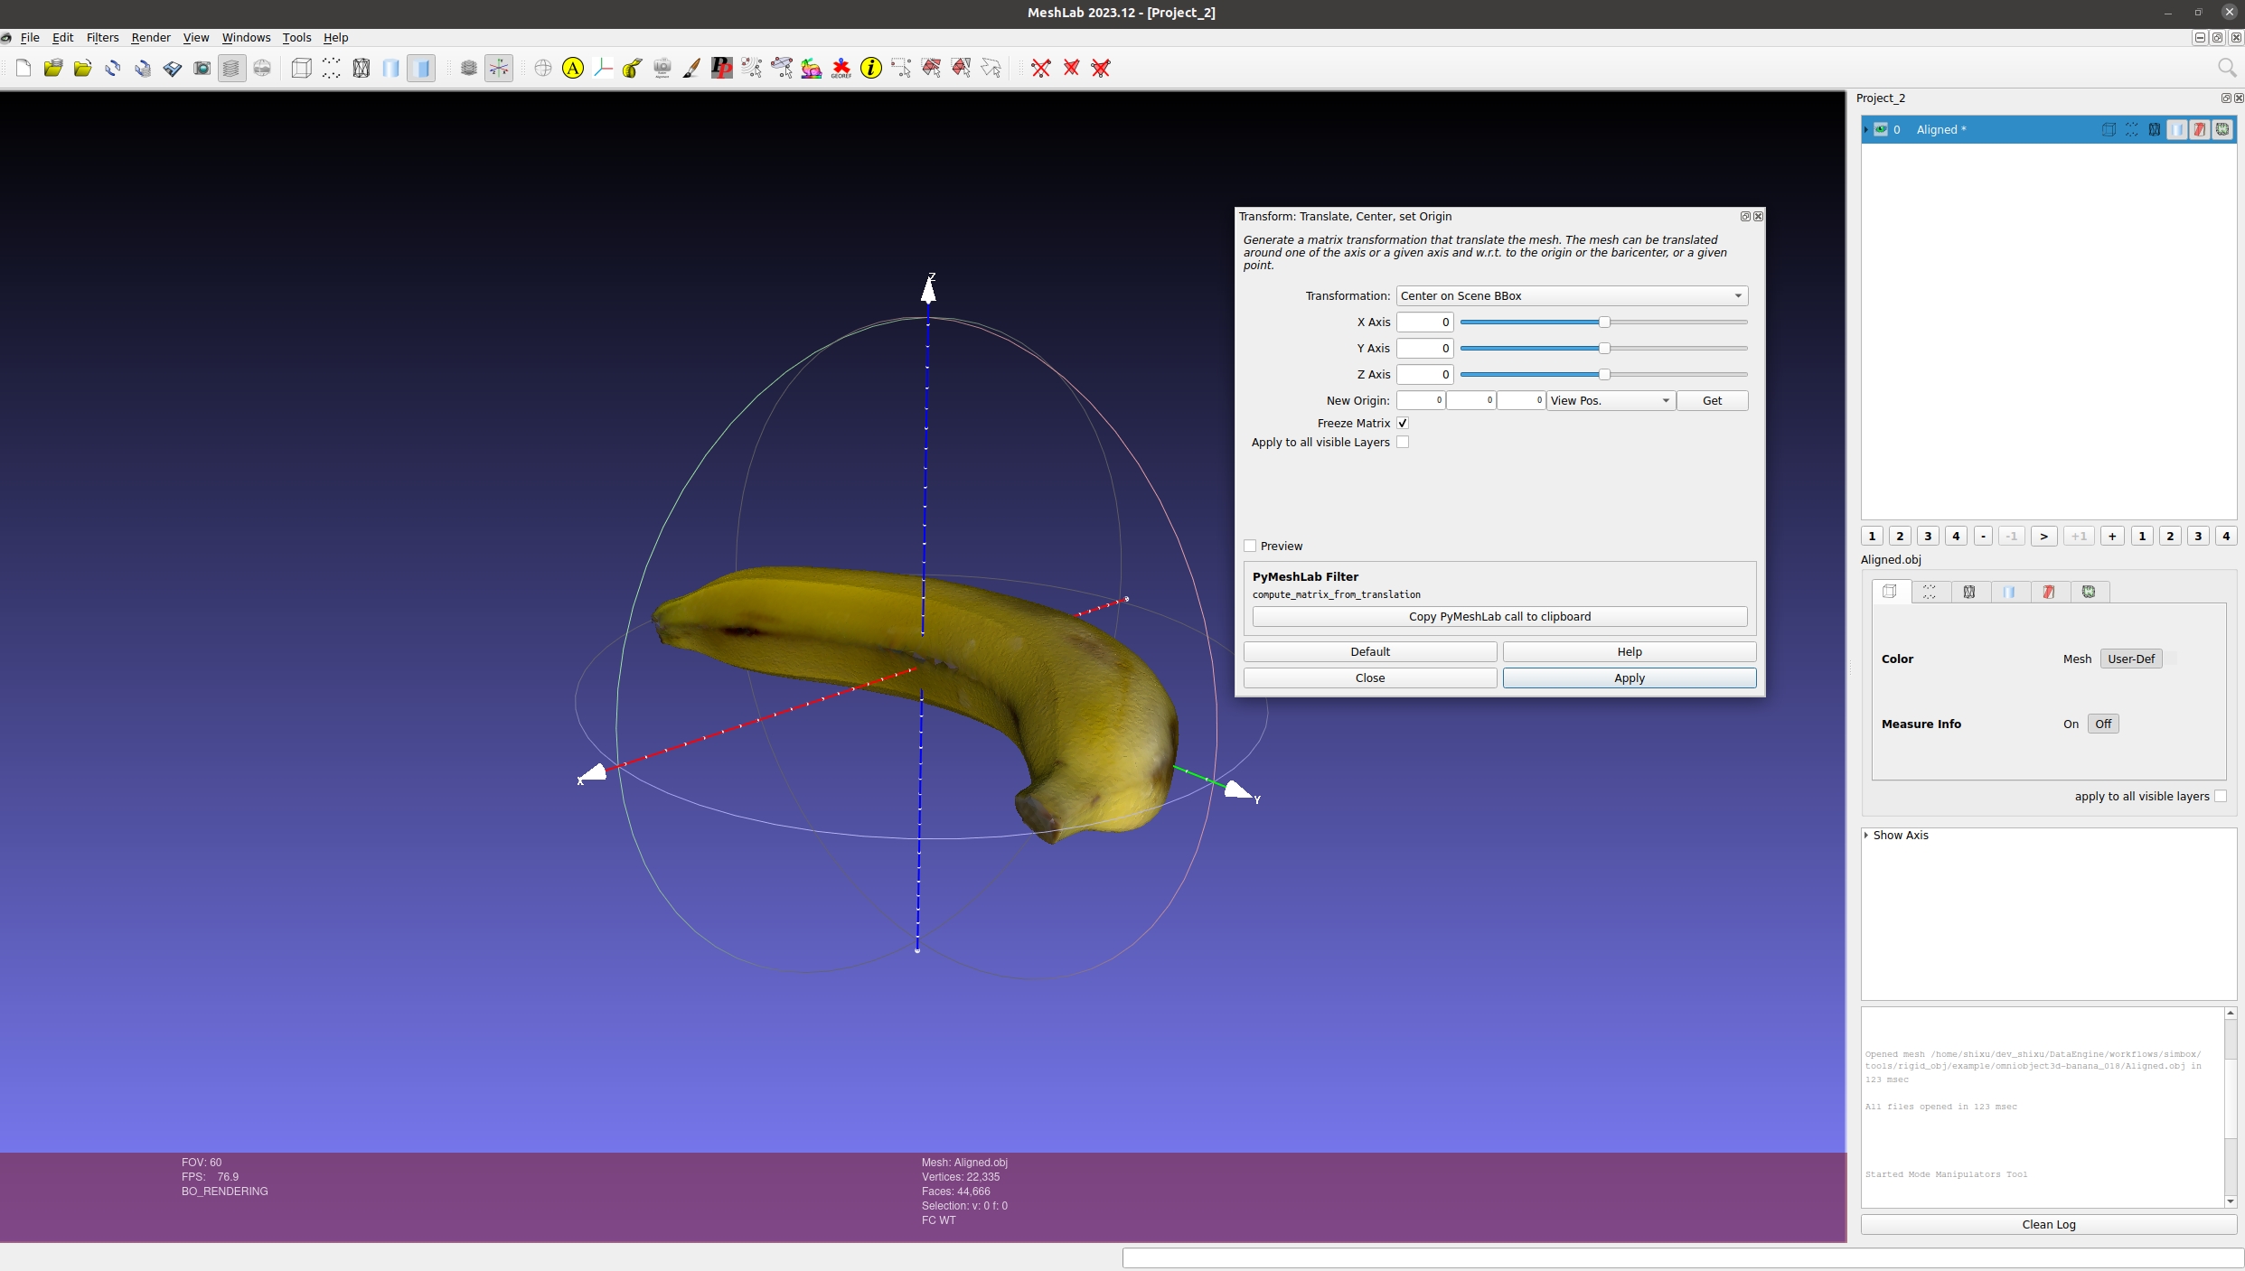The height and width of the screenshot is (1271, 2245).
Task: Open the Transformation dropdown
Action: (1570, 295)
